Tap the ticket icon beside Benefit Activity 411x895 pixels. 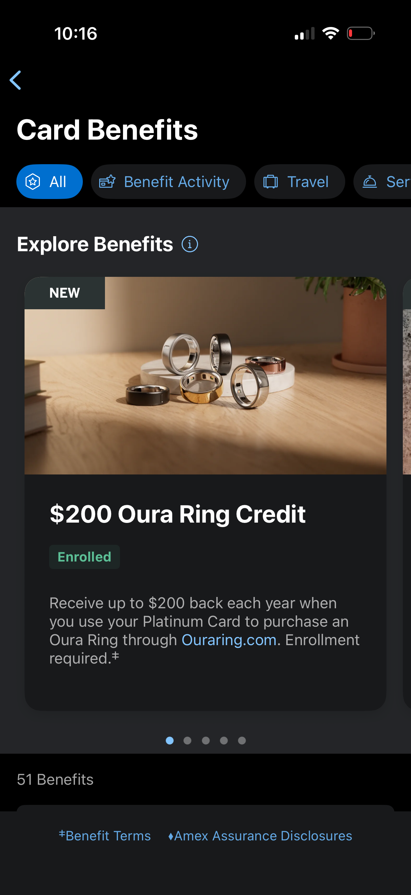coord(108,181)
